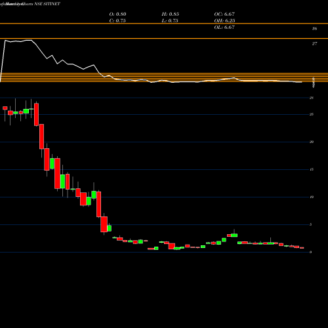This screenshot has height=328, width=328.
Task: Click the high value "H: 0.85"
Action: [170, 14]
